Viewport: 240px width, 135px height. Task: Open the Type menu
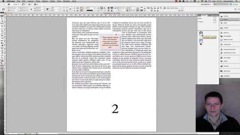point(38,1)
